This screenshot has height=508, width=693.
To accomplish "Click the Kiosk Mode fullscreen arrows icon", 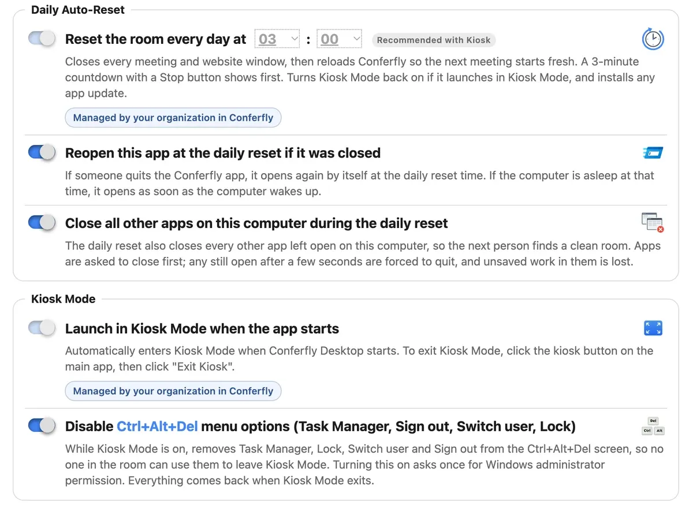I will (x=653, y=328).
